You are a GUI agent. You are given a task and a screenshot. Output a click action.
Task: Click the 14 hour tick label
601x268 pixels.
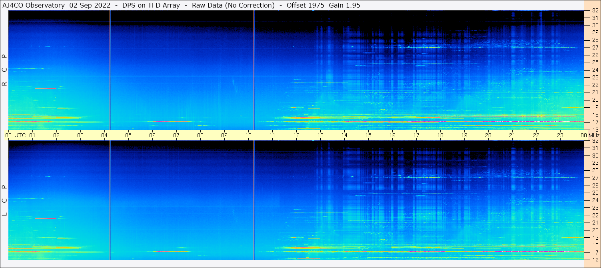tap(344, 135)
